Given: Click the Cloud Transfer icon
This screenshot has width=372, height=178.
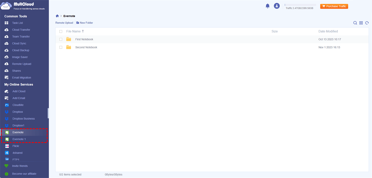Looking at the screenshot, I should point(7,30).
